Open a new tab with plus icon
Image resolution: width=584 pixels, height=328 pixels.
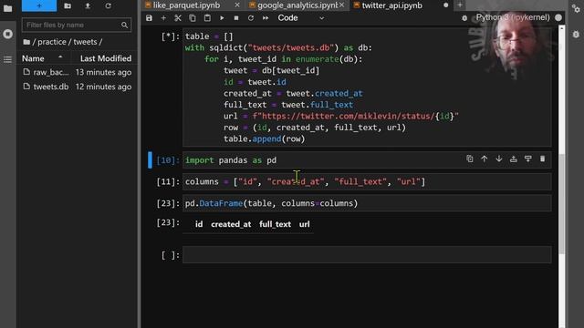[460, 5]
